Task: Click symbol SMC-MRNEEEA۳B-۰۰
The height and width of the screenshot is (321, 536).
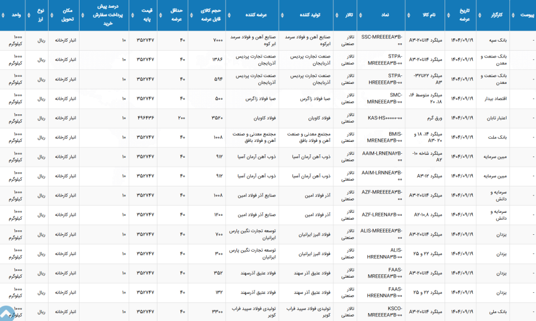Action: click(x=385, y=99)
